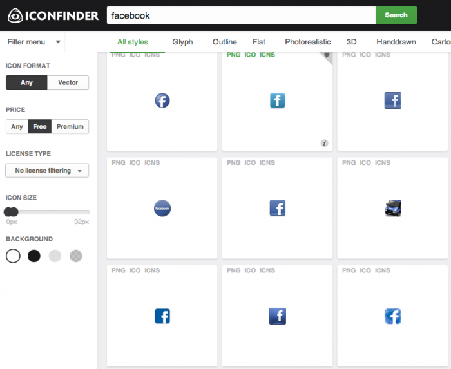Click PNG on the painted Facebook card
Viewport: 451px width, 369px height.
coord(349,270)
